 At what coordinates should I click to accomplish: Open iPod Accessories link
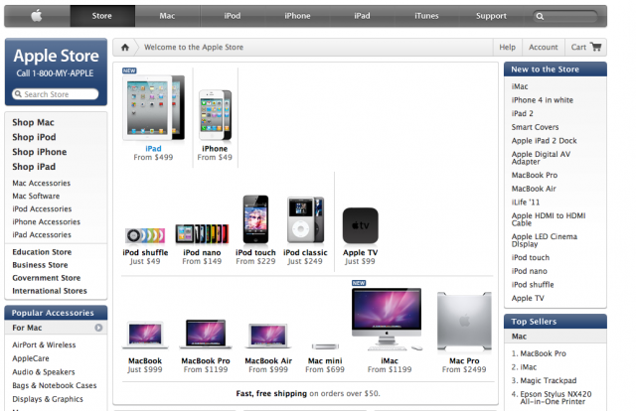click(x=42, y=209)
